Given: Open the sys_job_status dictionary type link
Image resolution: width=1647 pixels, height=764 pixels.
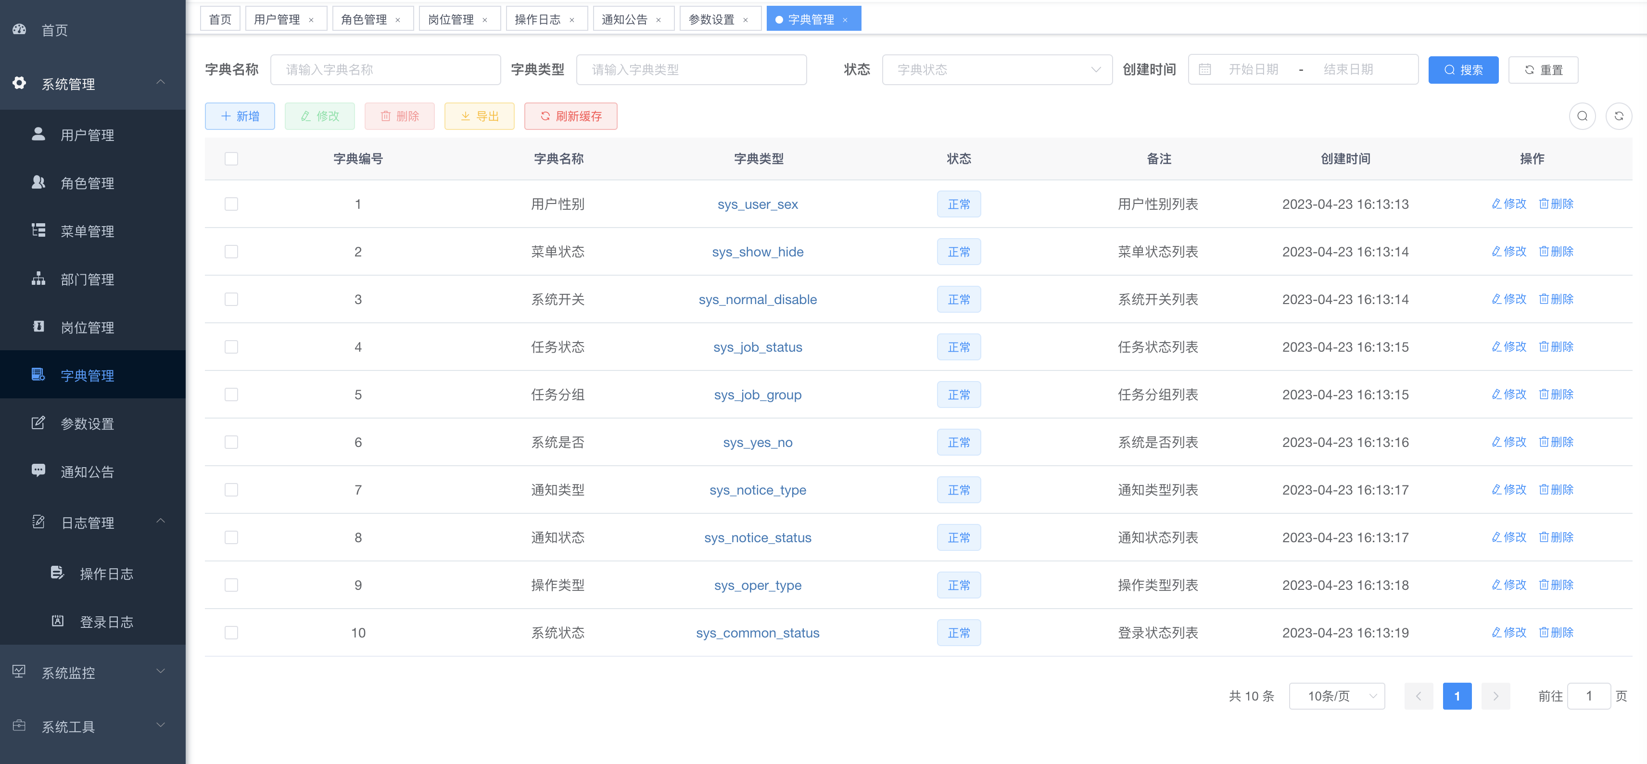Looking at the screenshot, I should point(758,346).
